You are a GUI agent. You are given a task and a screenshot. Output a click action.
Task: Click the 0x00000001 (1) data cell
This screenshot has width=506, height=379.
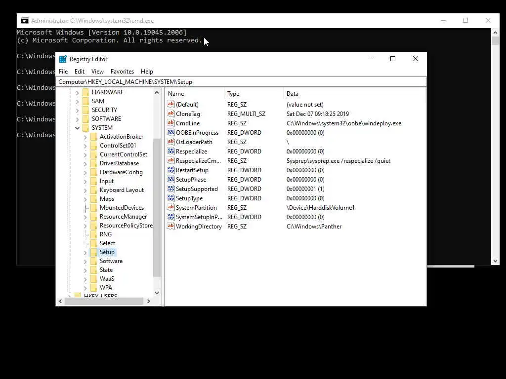coord(305,189)
